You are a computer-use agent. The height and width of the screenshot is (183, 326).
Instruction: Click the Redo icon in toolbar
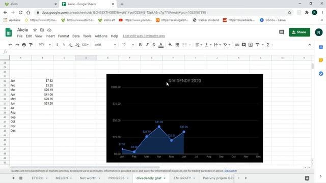[x=17, y=45]
